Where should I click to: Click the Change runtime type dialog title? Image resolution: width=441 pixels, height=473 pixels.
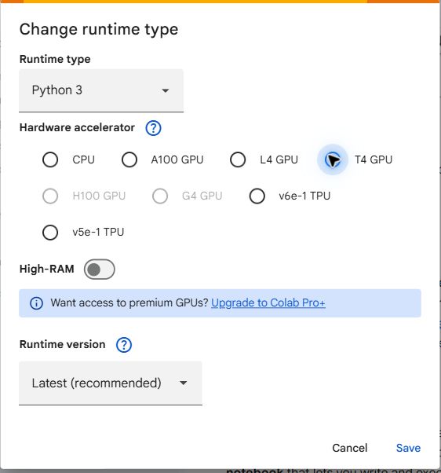(99, 30)
